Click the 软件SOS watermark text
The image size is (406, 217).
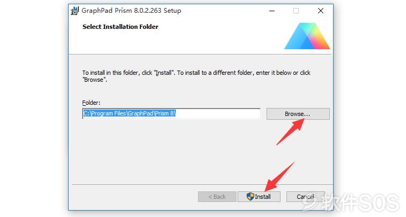360,203
